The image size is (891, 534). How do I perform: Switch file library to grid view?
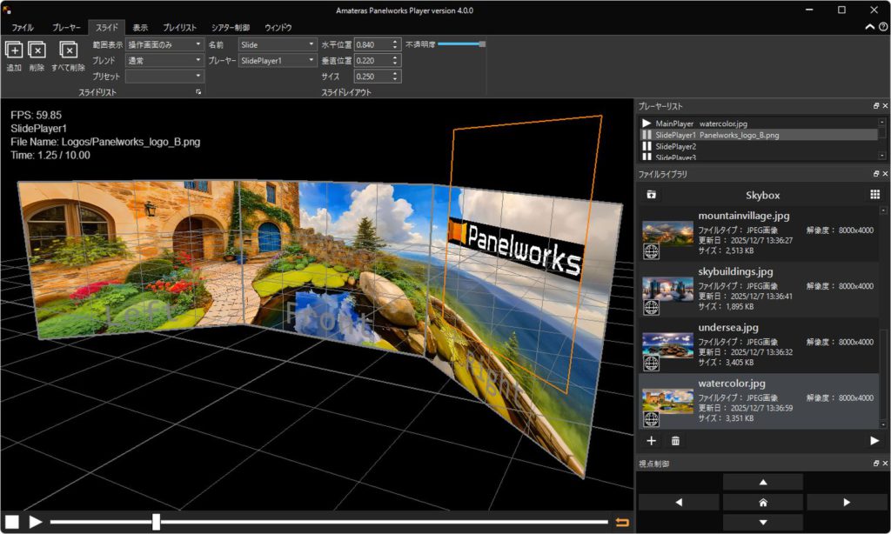pos(874,195)
